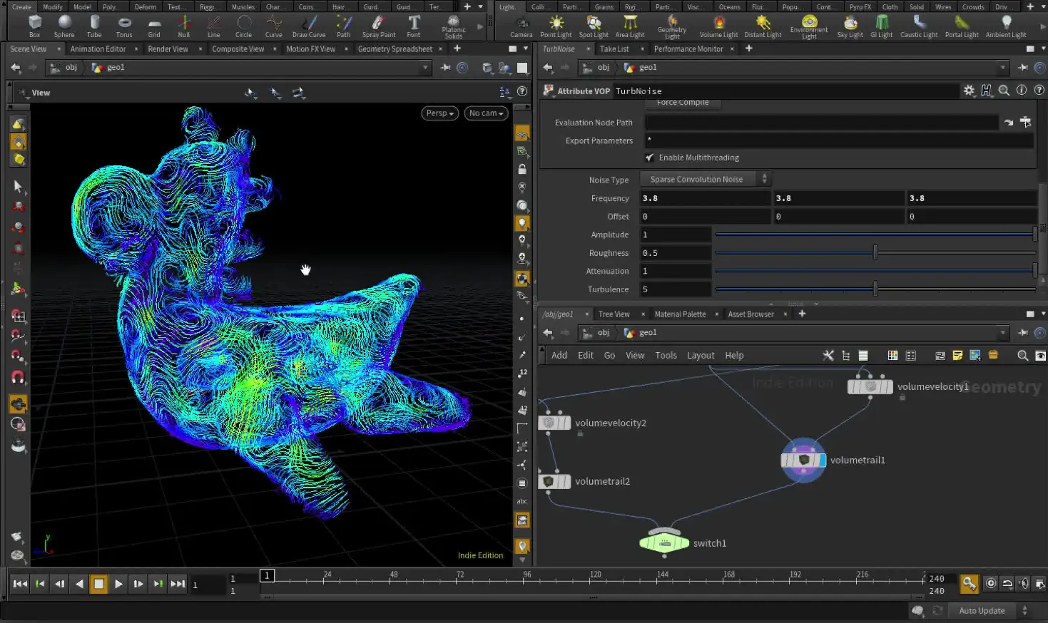Open the Persp viewport dropdown

439,113
